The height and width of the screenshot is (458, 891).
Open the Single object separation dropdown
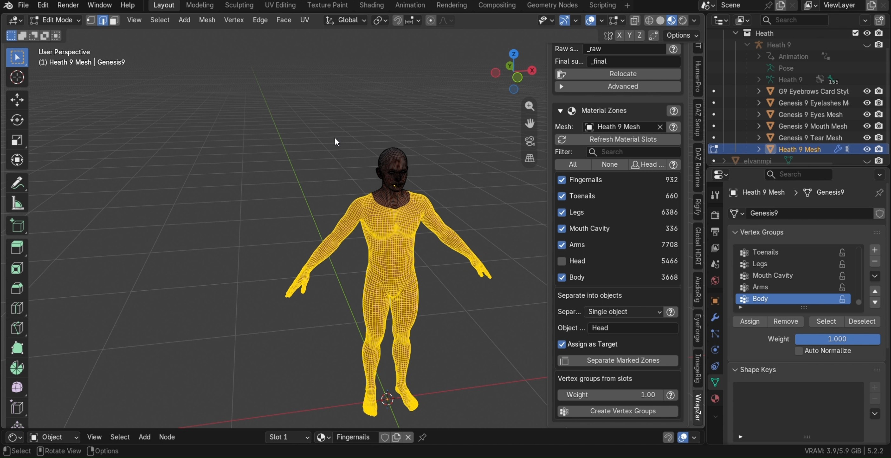[x=623, y=312]
